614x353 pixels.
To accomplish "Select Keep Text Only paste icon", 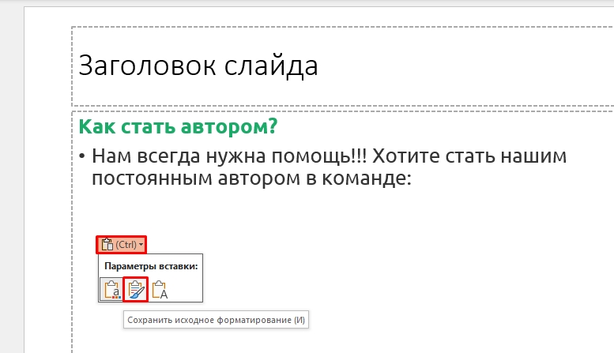I will pos(160,290).
